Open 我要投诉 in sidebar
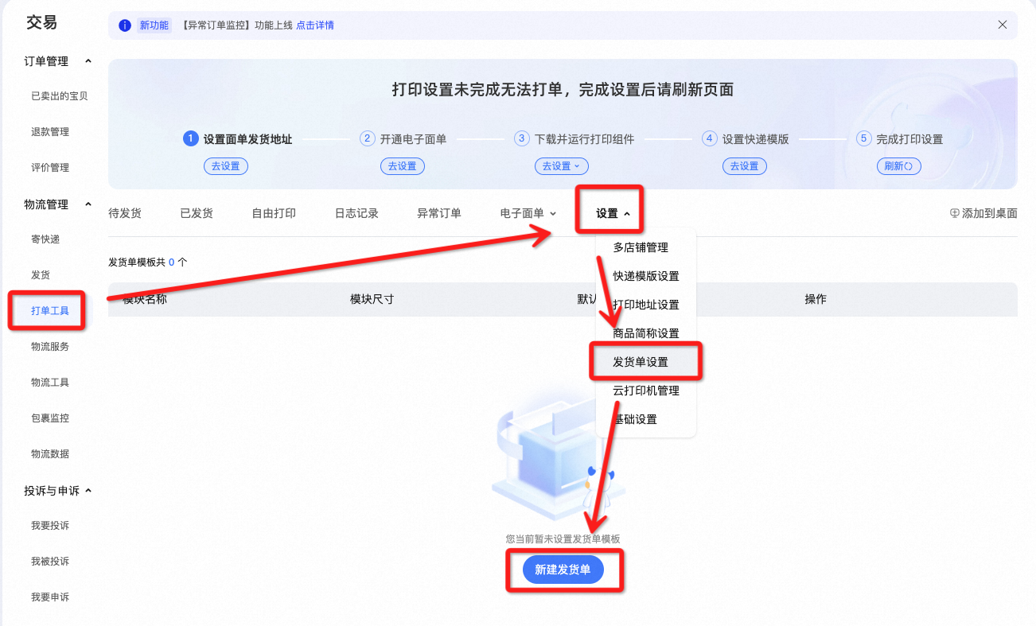 coord(50,526)
